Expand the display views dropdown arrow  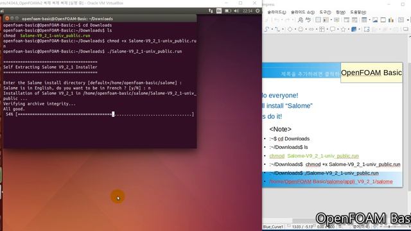(x=331, y=20)
